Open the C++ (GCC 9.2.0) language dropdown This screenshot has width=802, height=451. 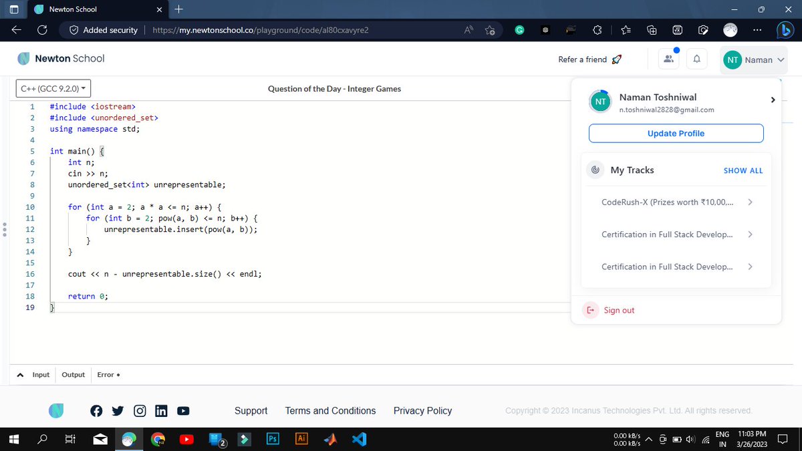click(54, 88)
